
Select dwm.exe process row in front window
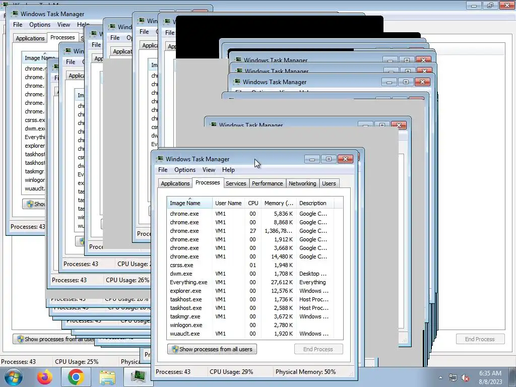[255, 274]
